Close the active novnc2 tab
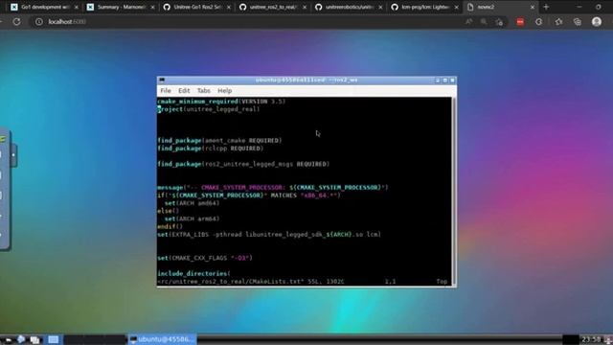Screen dimensions: 613x345 click(x=533, y=7)
